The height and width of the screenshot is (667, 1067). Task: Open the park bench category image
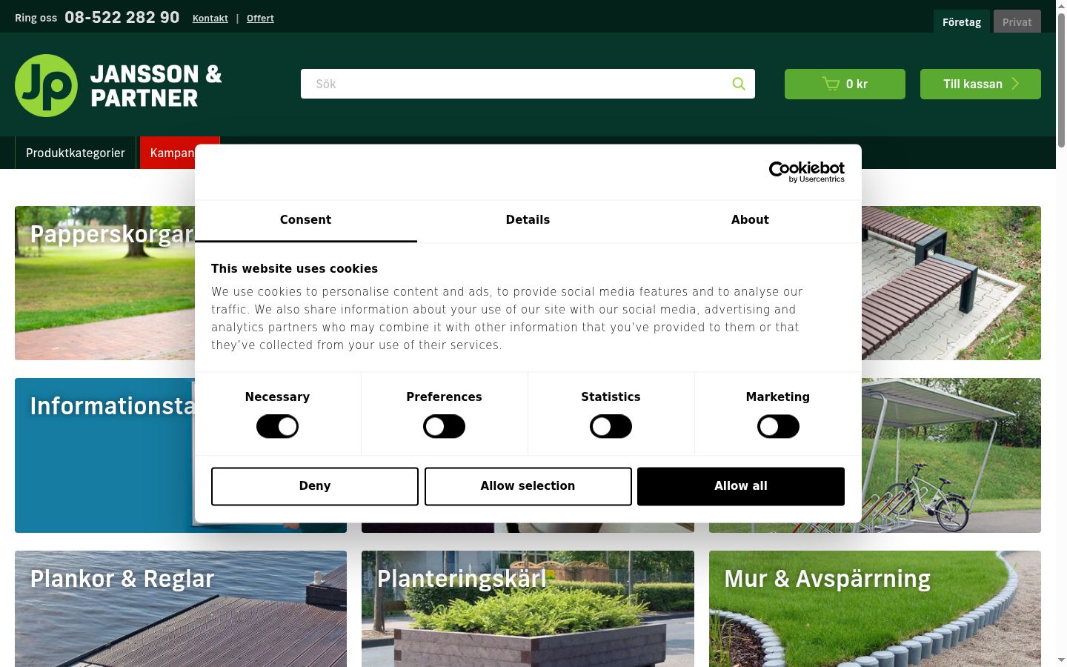click(x=951, y=283)
